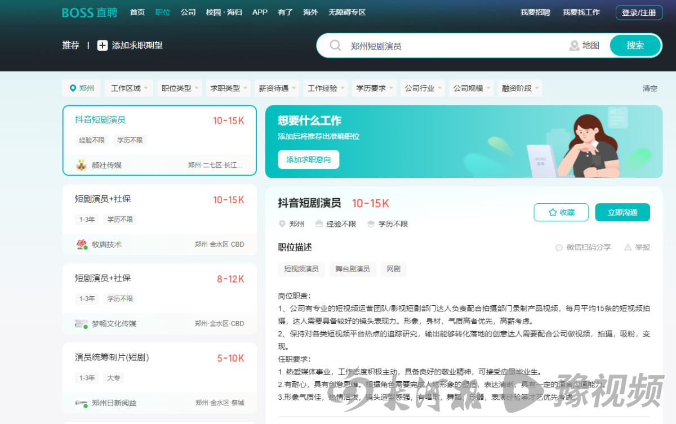Open the 公司行业 dropdown
676x424 pixels.
tap(422, 88)
